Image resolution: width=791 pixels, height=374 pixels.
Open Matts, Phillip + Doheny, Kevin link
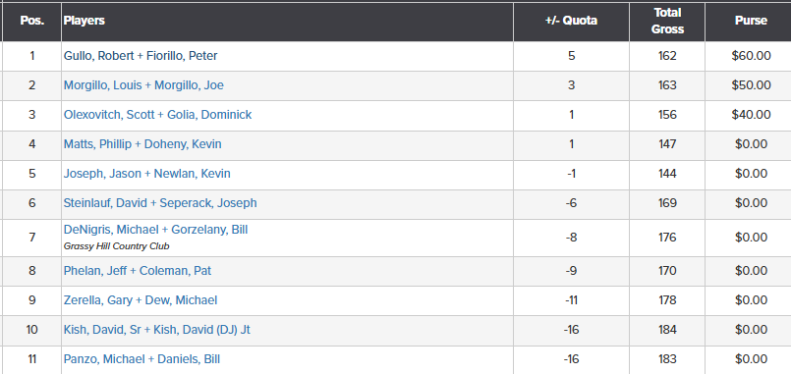[142, 144]
